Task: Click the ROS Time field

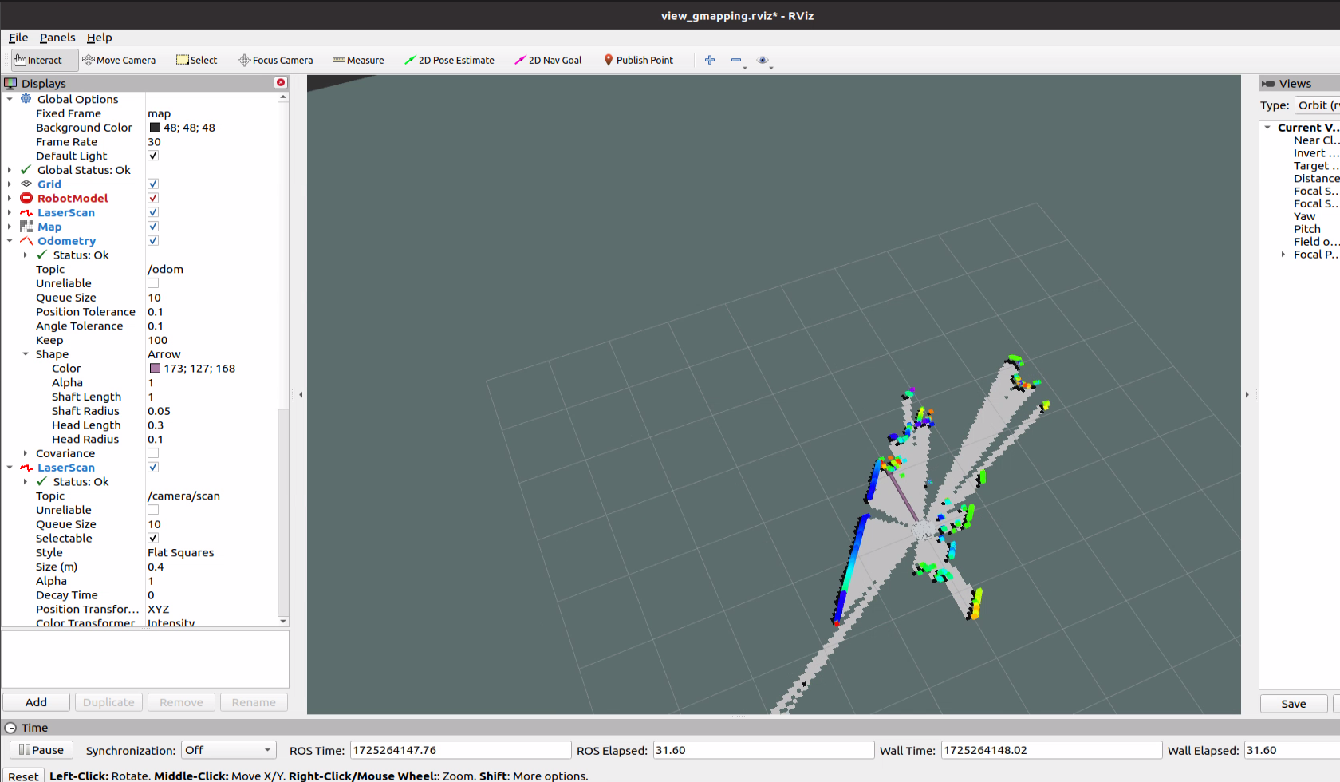Action: point(460,750)
